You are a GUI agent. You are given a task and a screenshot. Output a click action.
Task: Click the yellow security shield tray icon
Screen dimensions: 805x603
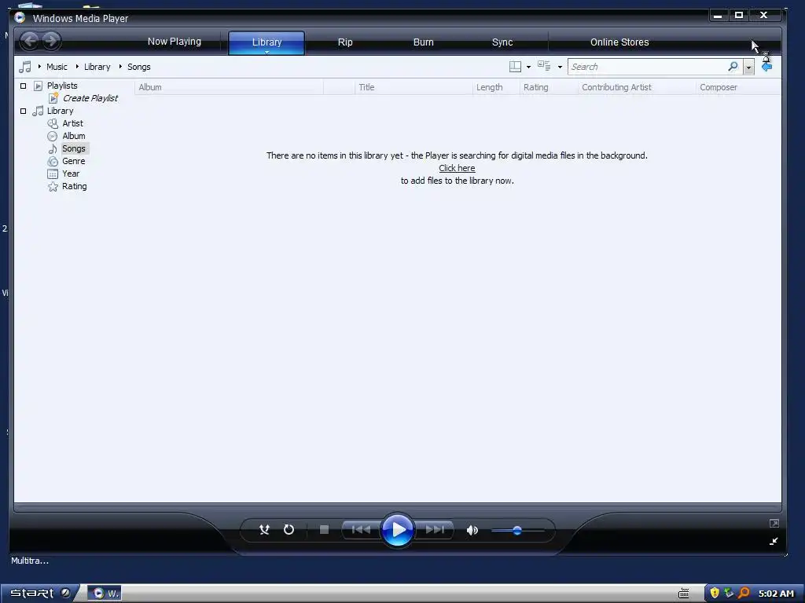tap(714, 594)
